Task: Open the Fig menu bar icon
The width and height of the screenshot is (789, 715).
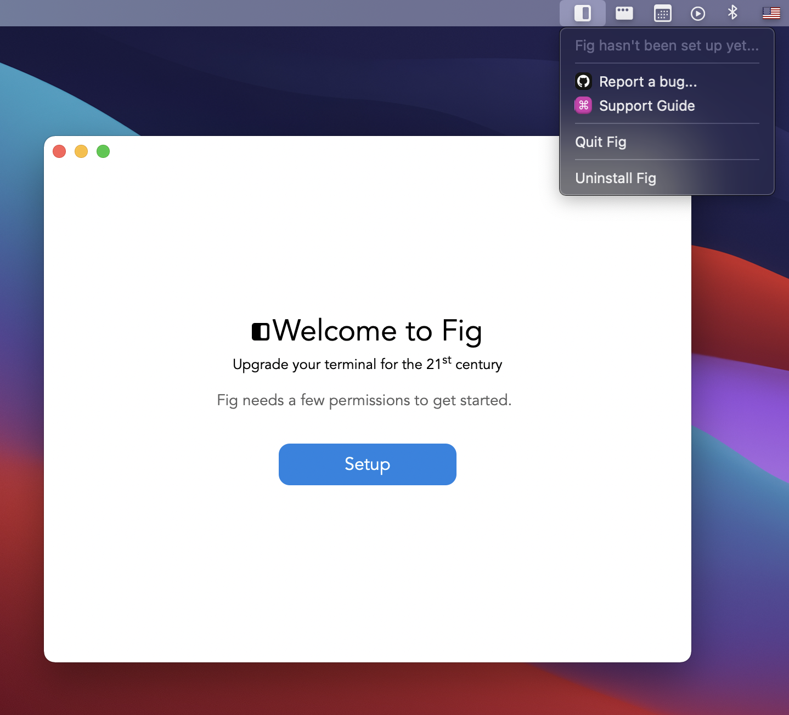Action: point(583,13)
